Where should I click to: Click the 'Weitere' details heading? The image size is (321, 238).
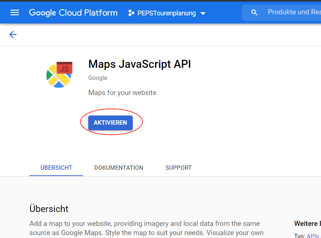pyautogui.click(x=307, y=223)
